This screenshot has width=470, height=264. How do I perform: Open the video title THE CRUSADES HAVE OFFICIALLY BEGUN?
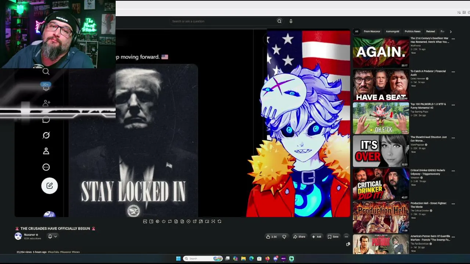click(x=55, y=228)
